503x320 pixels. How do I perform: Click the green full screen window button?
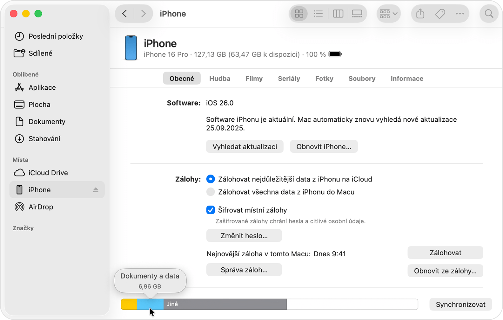click(x=38, y=14)
